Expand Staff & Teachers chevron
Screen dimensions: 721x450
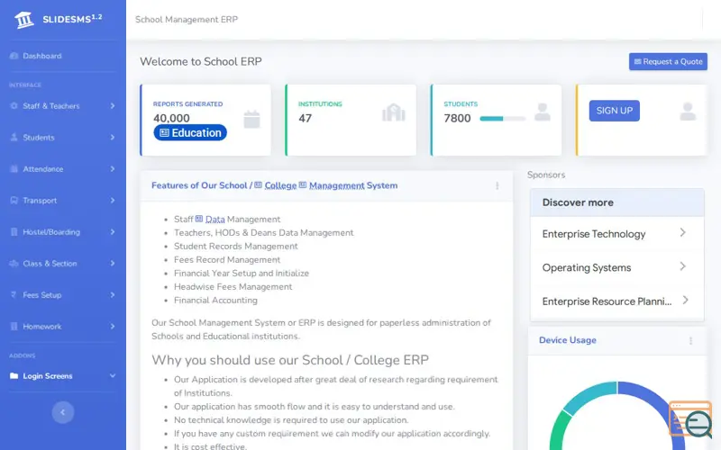click(x=113, y=105)
